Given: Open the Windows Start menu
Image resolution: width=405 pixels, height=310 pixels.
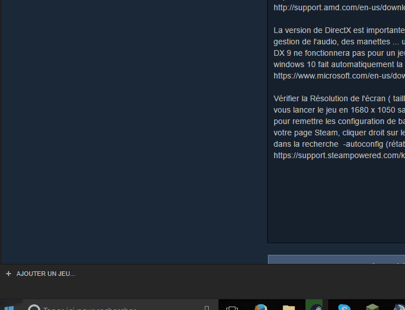Looking at the screenshot, I should click(9, 308).
